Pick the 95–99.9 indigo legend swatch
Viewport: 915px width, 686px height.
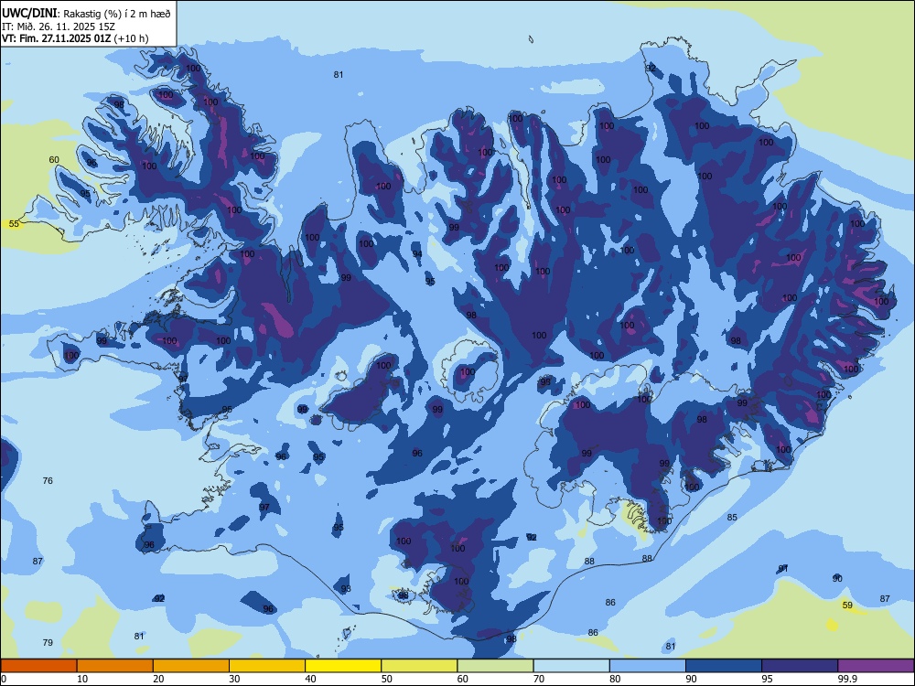pyautogui.click(x=800, y=666)
